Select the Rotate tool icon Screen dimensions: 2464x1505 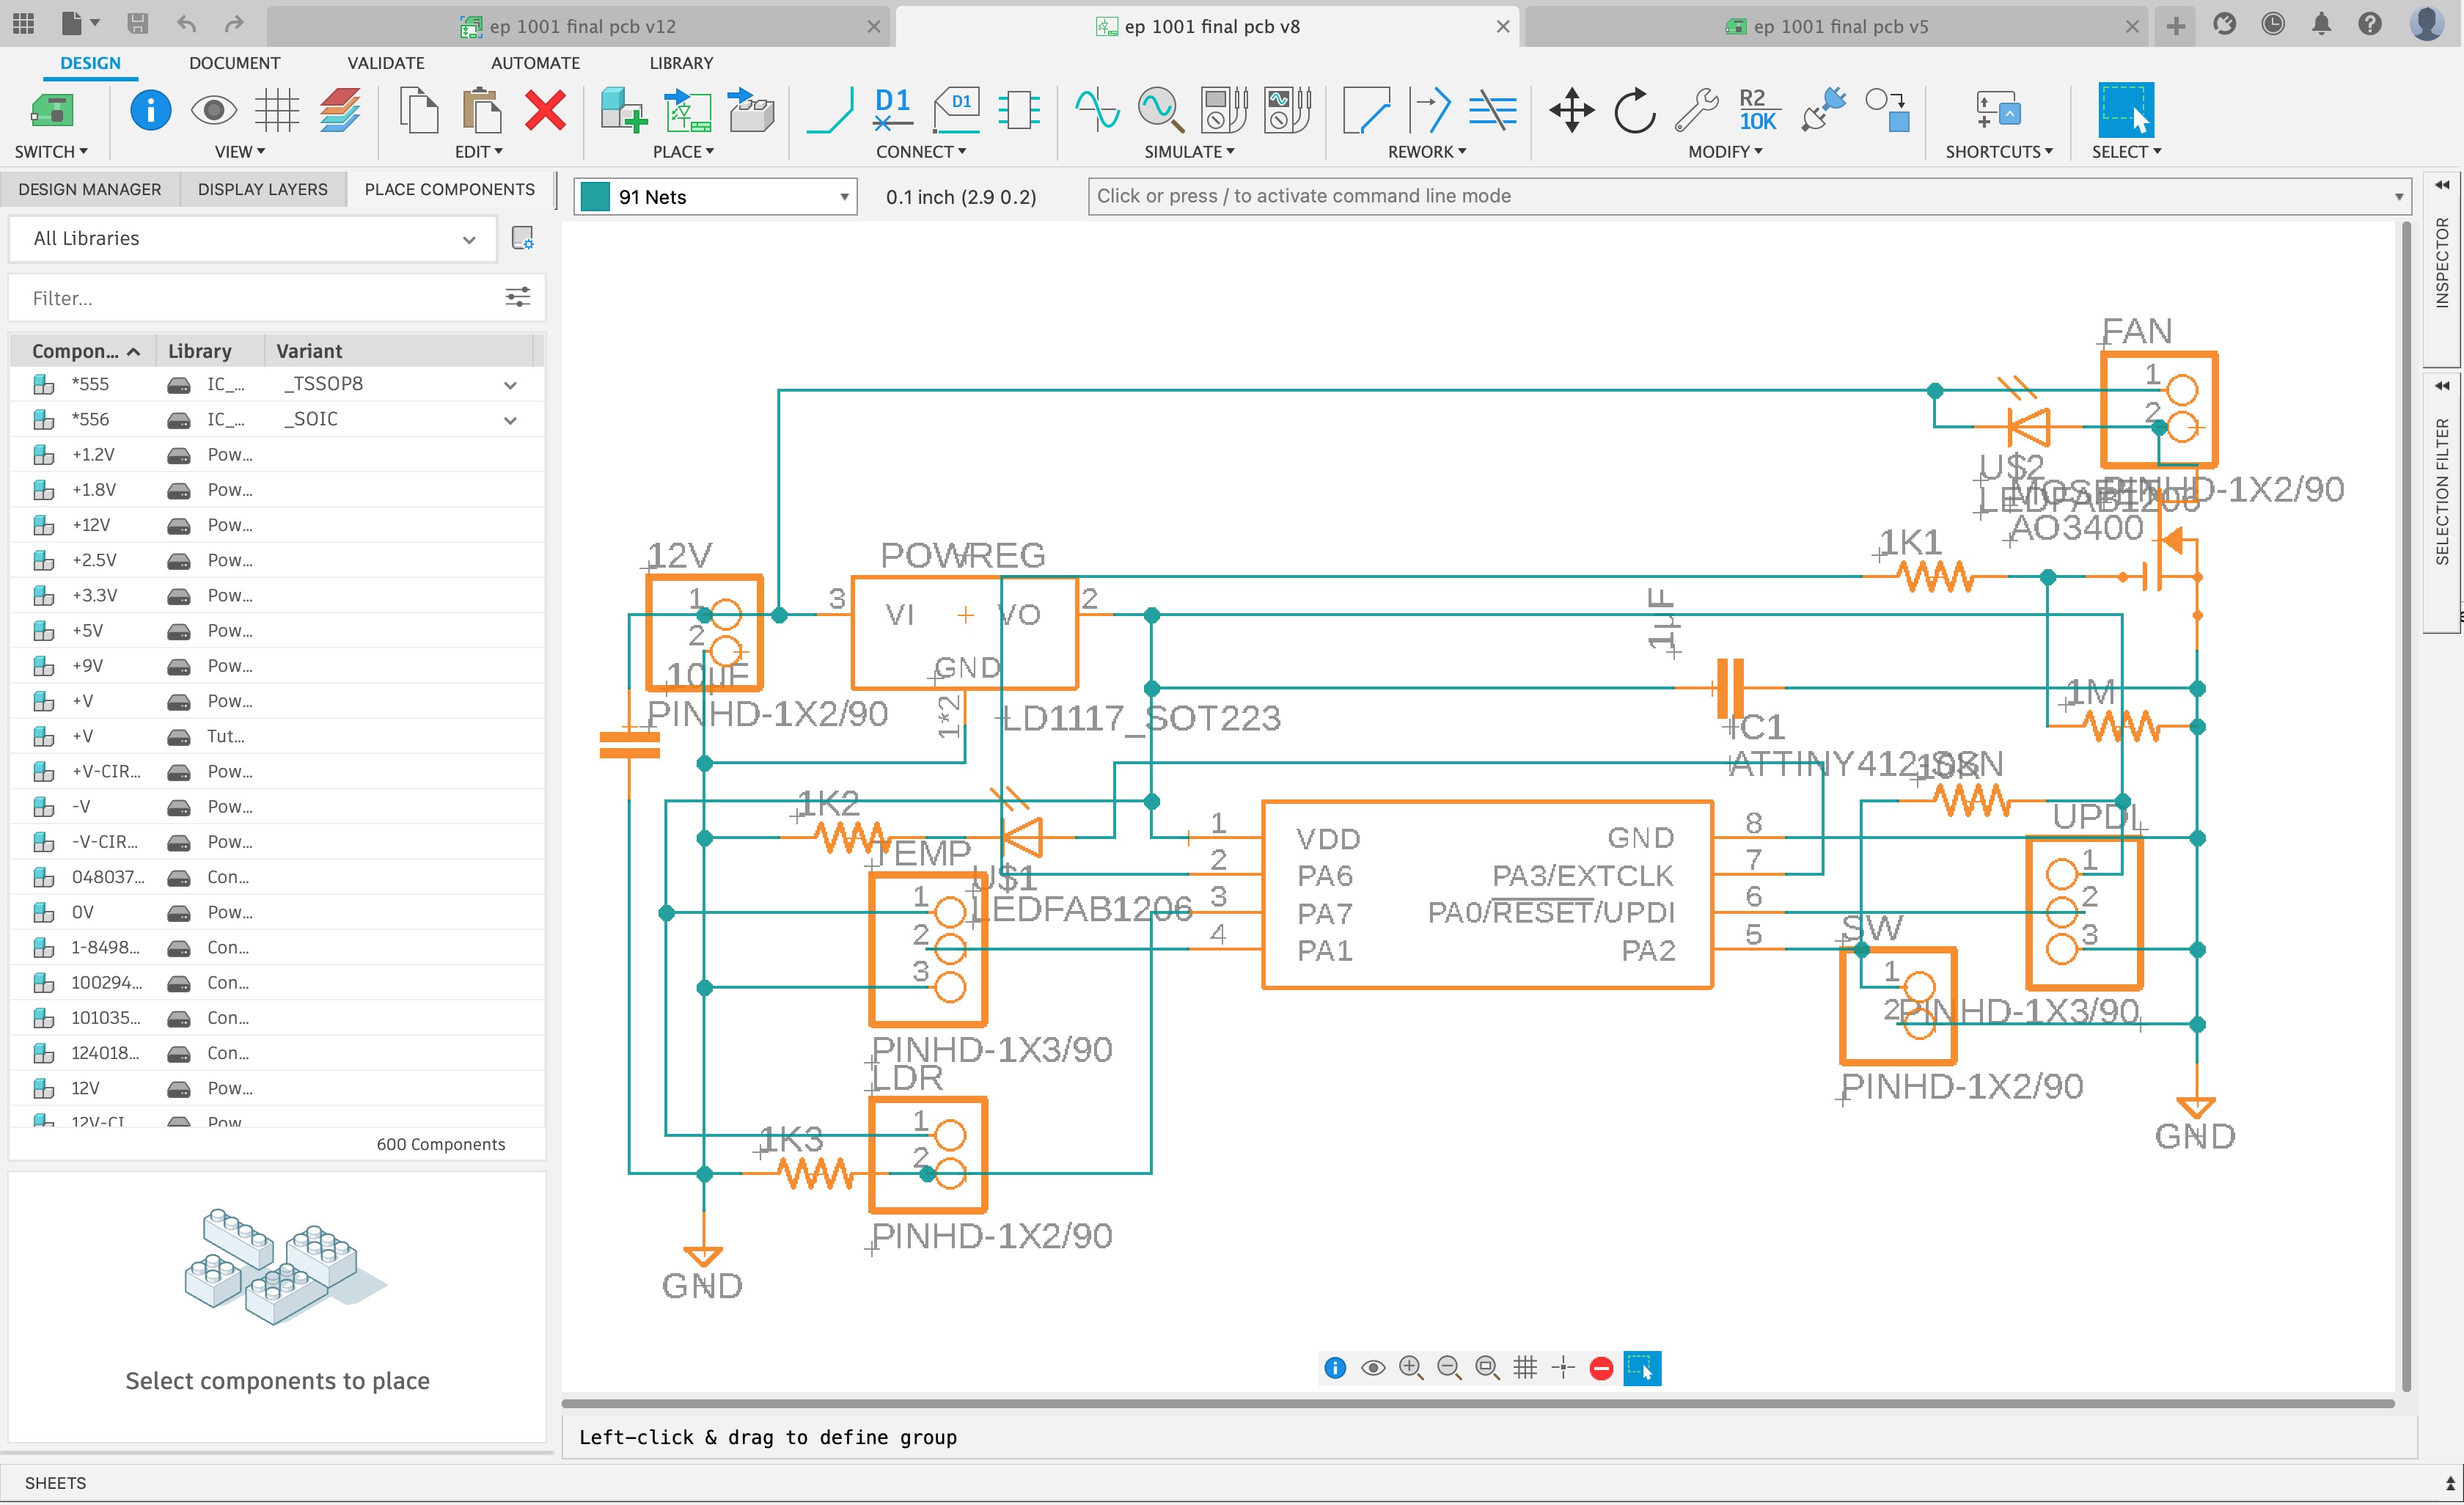tap(1634, 110)
